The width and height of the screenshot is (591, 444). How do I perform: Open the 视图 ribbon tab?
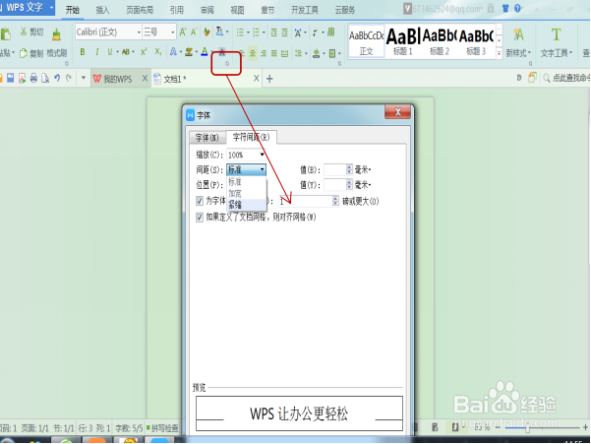pos(237,10)
